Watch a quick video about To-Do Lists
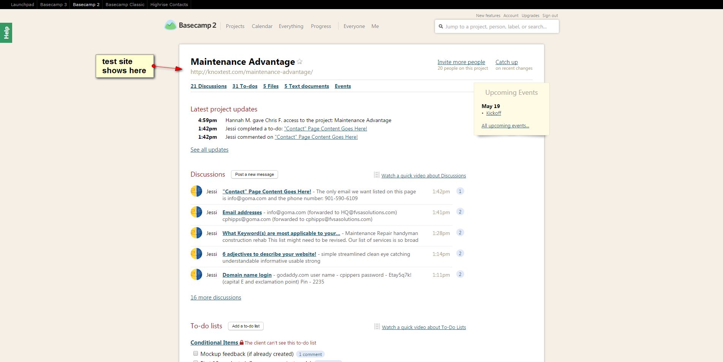 tap(424, 327)
